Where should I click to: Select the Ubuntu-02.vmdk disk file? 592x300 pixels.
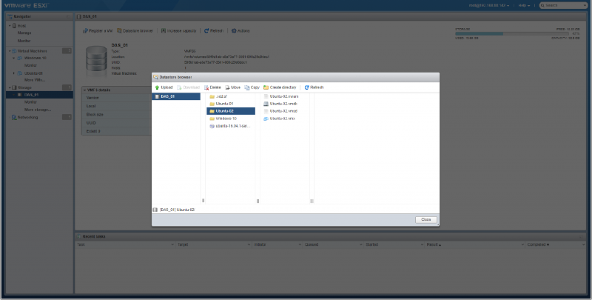click(x=283, y=104)
